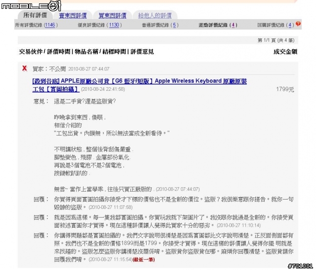Screen dimensions: 316x270
Task: Open normal ratings count 5 link
Action: point(174,25)
